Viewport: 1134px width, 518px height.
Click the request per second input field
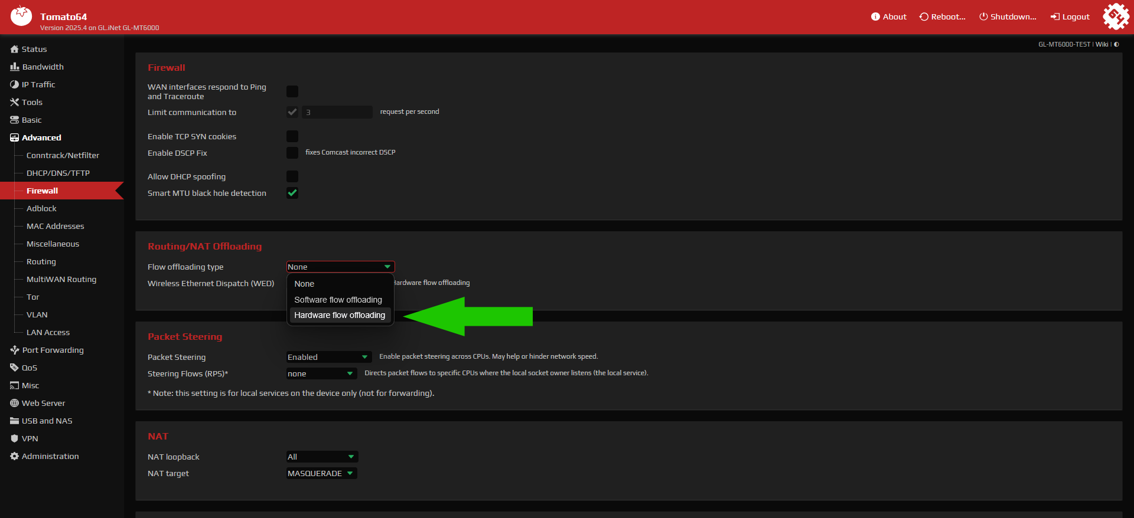[x=337, y=112]
